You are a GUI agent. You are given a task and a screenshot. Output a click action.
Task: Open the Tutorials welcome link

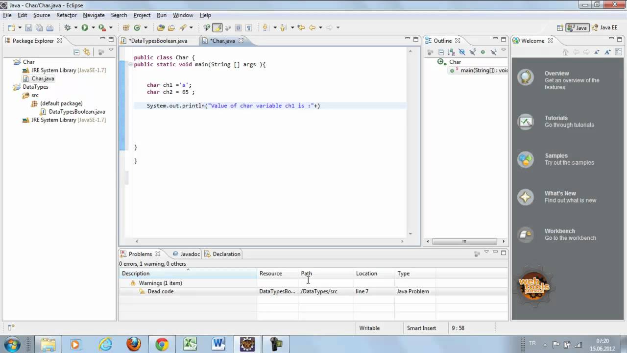(556, 118)
